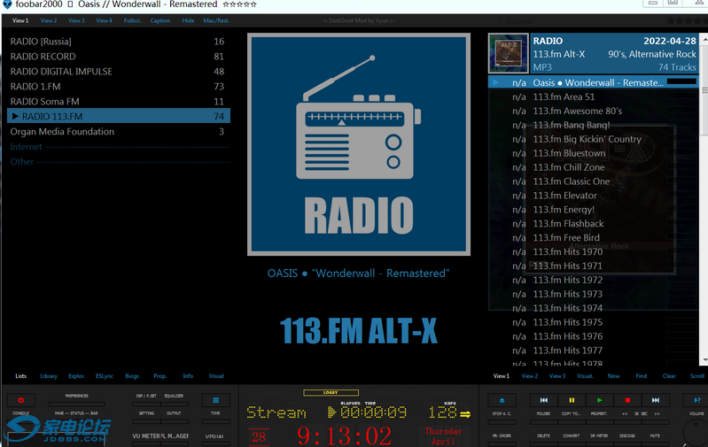The width and height of the screenshot is (708, 447).
Task: Click Hide in the top bar
Action: coord(188,20)
